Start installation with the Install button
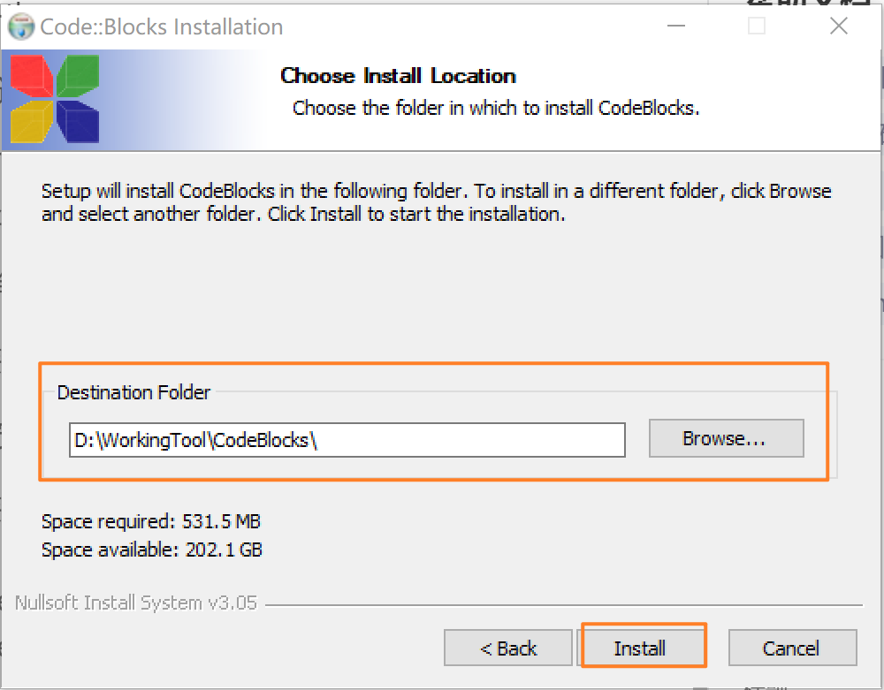The width and height of the screenshot is (884, 690). pos(643,647)
